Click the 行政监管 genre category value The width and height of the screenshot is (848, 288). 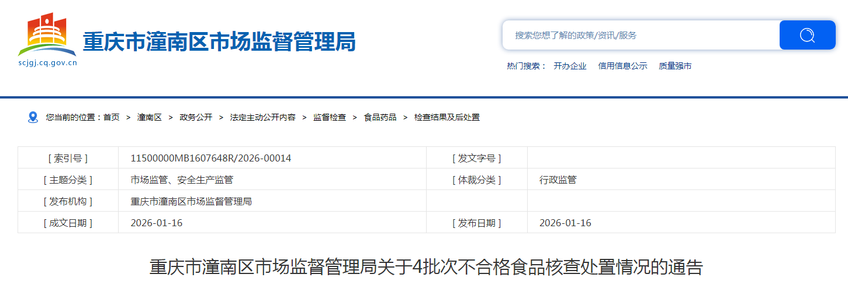(x=558, y=180)
